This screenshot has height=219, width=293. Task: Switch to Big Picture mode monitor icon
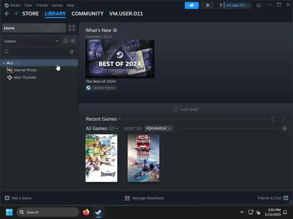(258, 5)
